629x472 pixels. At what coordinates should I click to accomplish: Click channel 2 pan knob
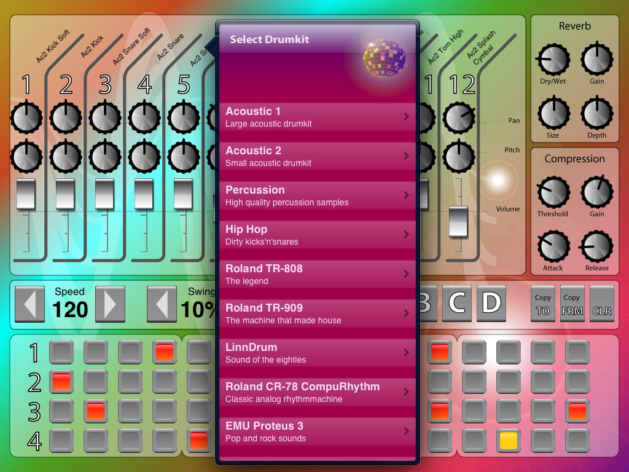66,117
